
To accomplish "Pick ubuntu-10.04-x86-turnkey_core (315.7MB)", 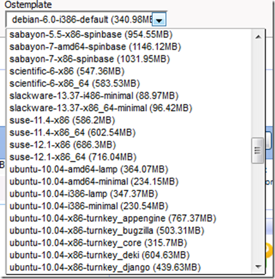I will [130, 243].
